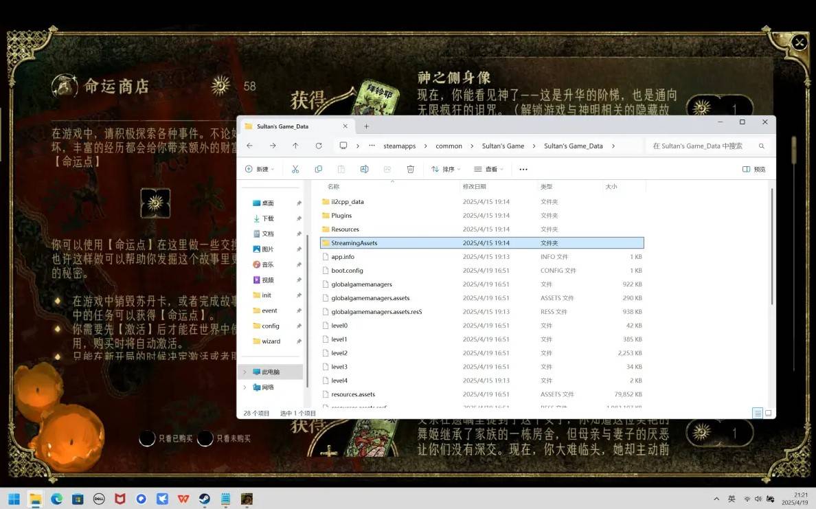Screen dimensions: 816x509
Task: Go up one folder with the up arrow
Action: point(295,146)
